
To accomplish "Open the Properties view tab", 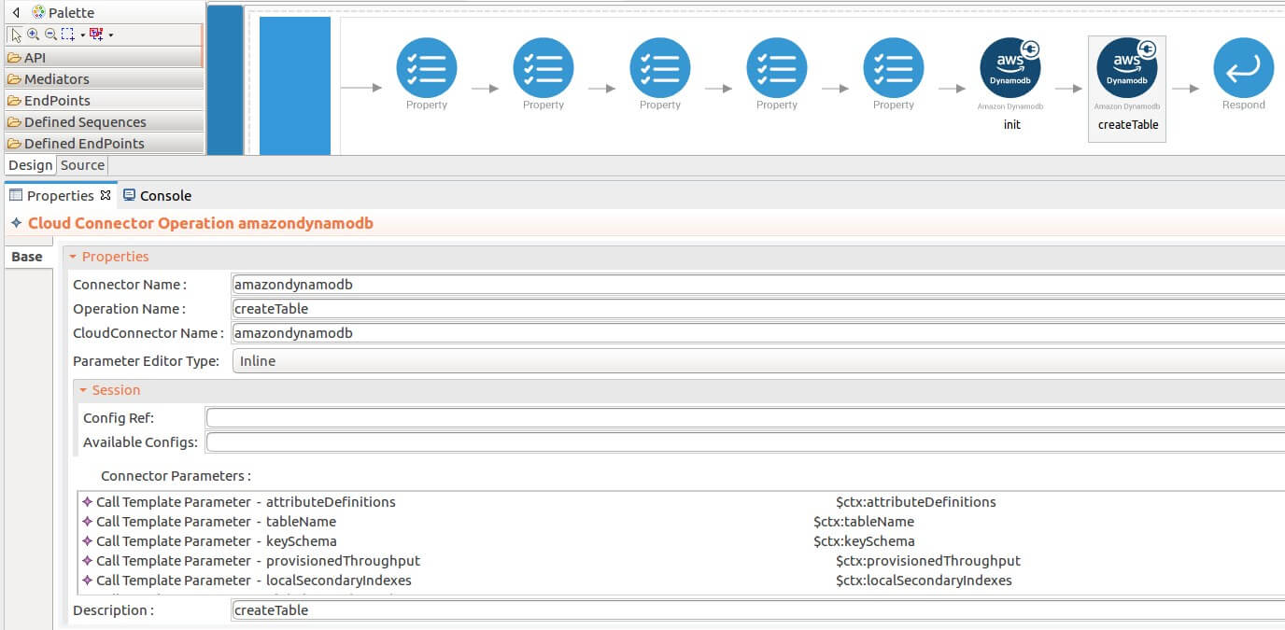I will 60,195.
